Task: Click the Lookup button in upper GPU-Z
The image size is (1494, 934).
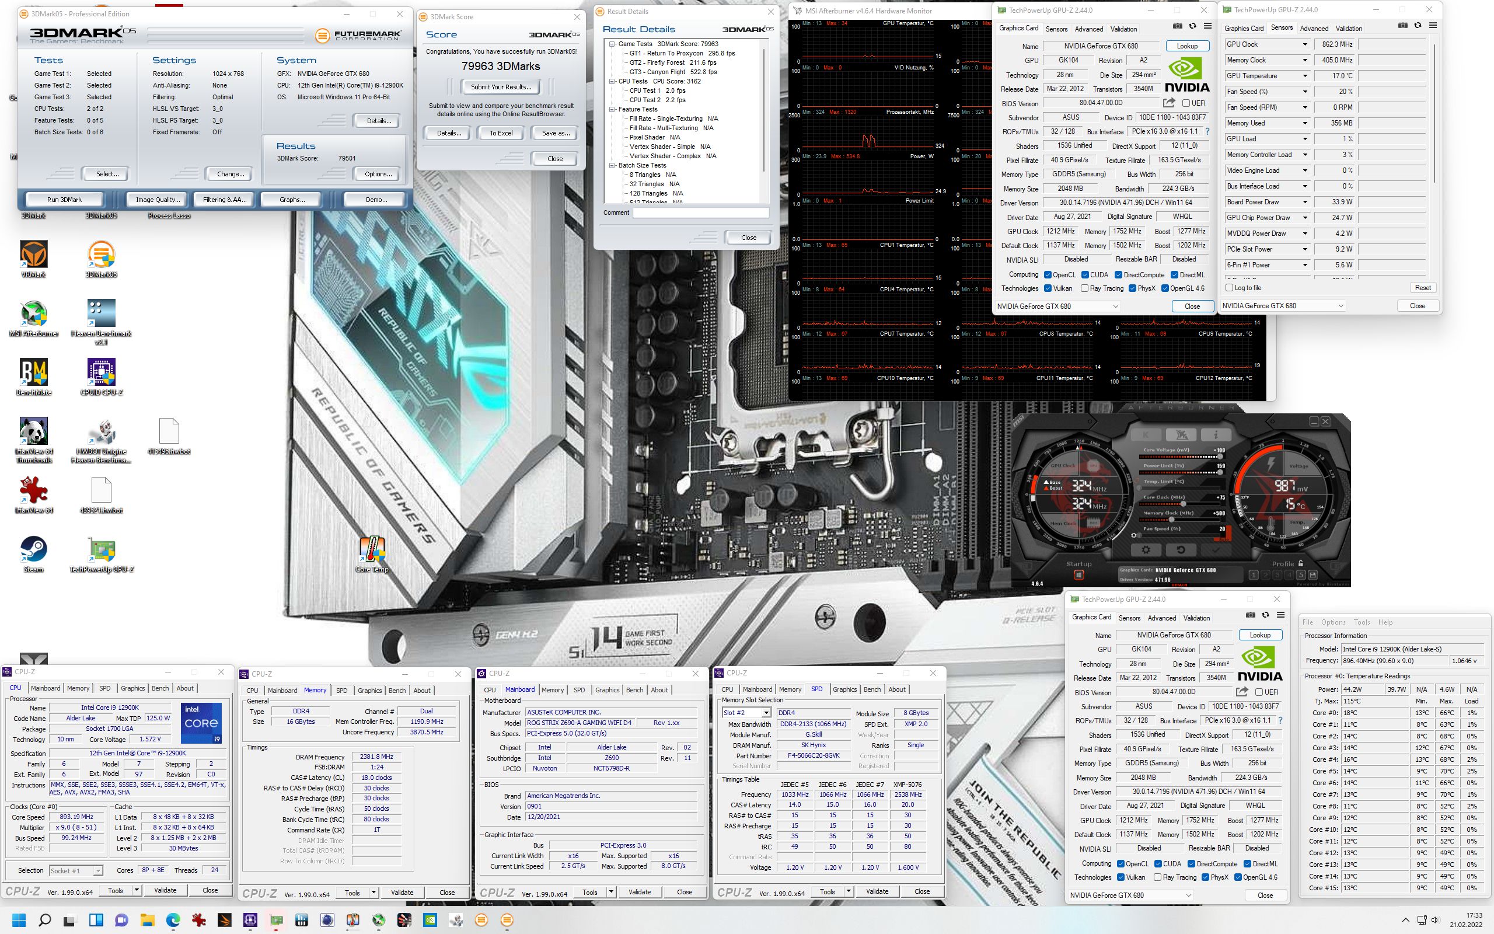Action: coord(1186,46)
